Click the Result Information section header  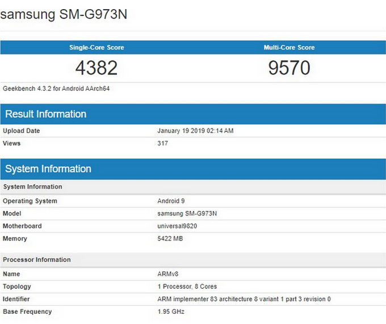pos(193,114)
